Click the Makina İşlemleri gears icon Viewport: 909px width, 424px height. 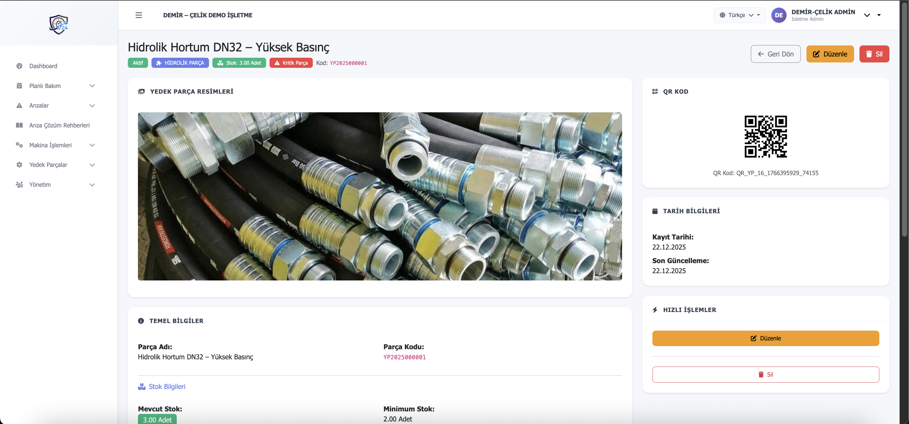pos(19,145)
